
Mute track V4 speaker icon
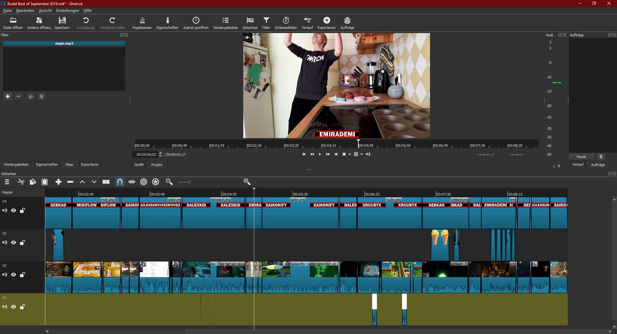coord(5,211)
